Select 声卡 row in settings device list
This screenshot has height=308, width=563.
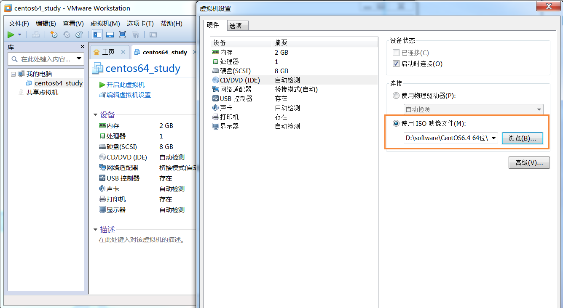[294, 108]
